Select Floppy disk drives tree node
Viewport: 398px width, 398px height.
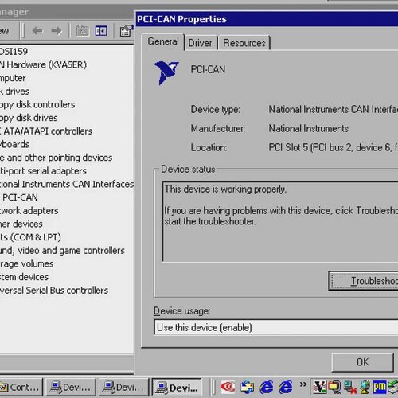[29, 118]
